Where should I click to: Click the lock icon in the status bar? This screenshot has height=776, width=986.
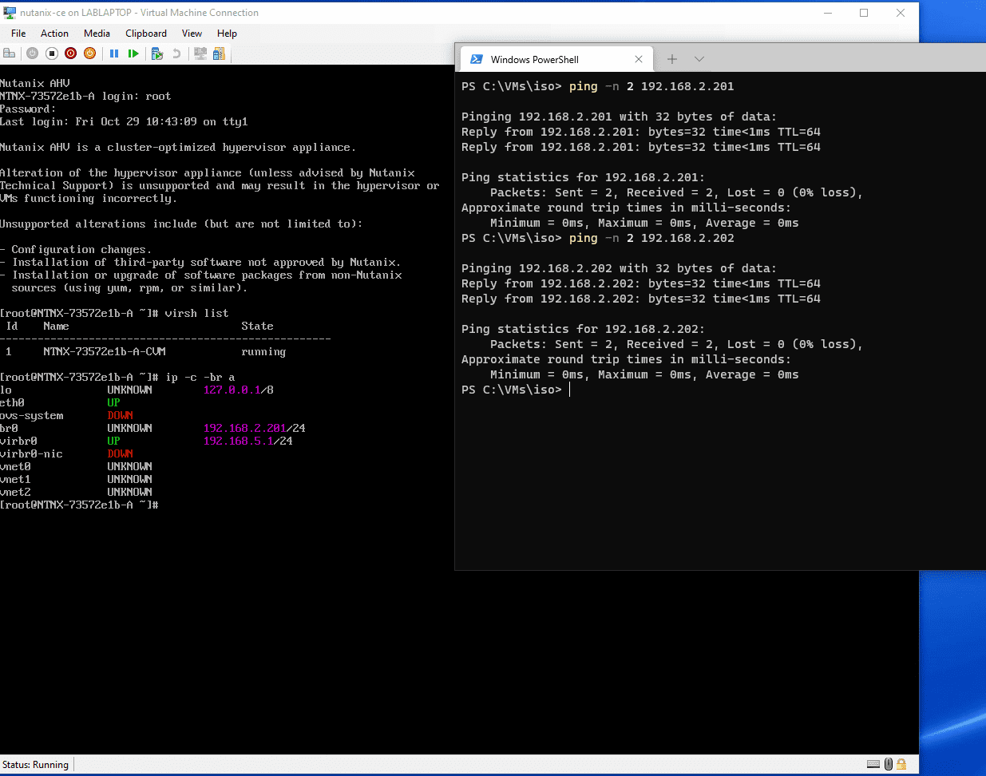[x=901, y=764]
